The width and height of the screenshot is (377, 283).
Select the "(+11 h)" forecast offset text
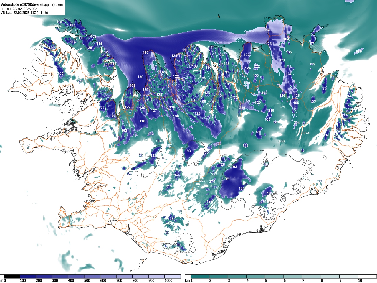[x=42, y=13]
